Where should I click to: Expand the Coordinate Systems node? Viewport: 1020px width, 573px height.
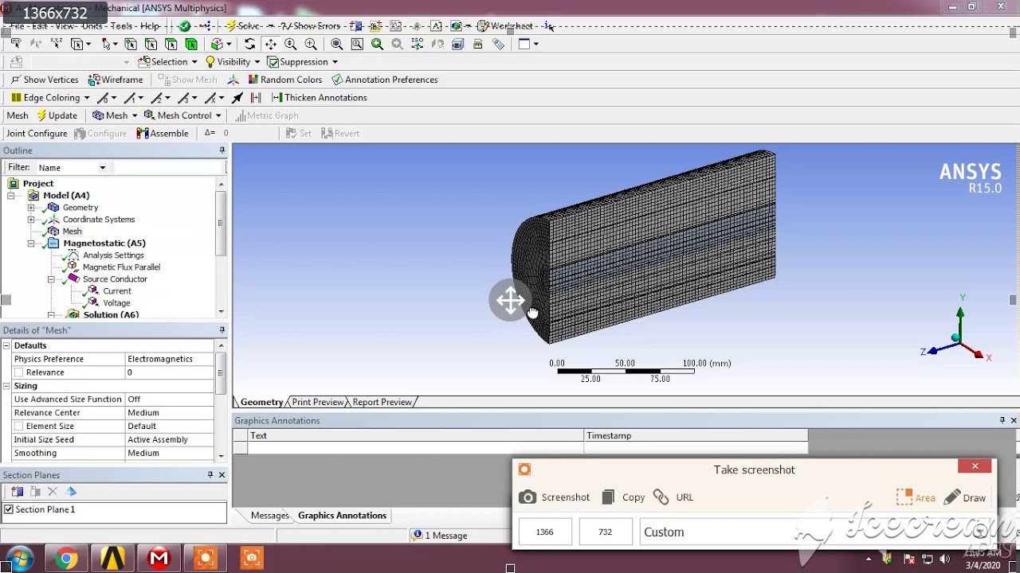tap(31, 220)
